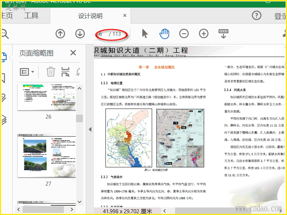This screenshot has height=215, width=287.
Task: Click the 登录 sign-in button
Action: pyautogui.click(x=280, y=16)
